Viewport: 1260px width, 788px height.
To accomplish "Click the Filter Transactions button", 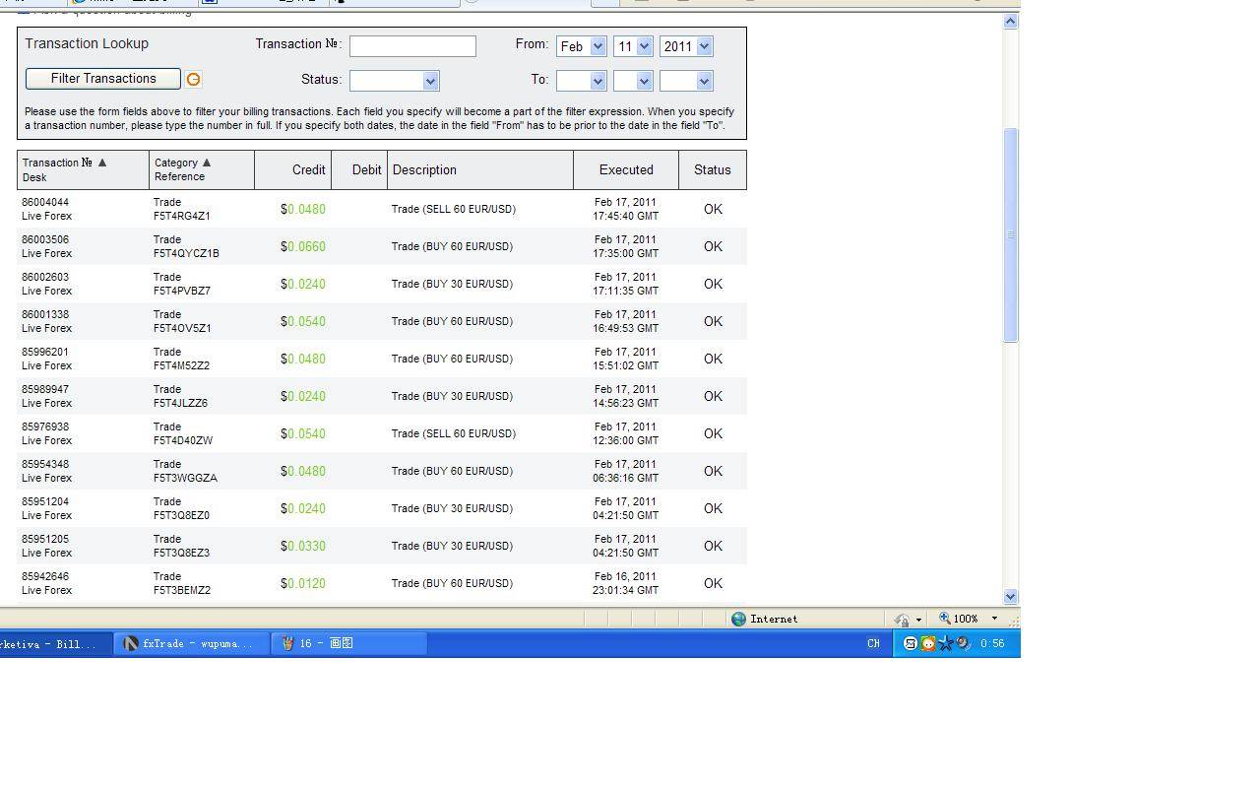I will (103, 79).
